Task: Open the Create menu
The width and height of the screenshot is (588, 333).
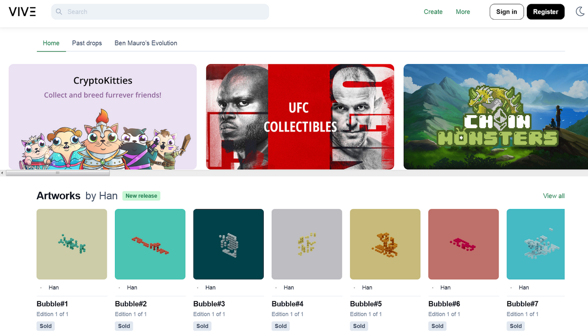Action: point(433,12)
